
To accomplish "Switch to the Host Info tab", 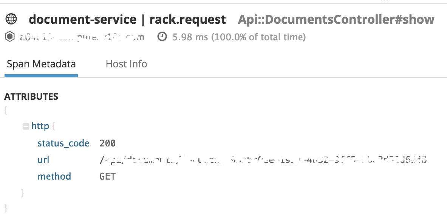I will point(126,64).
